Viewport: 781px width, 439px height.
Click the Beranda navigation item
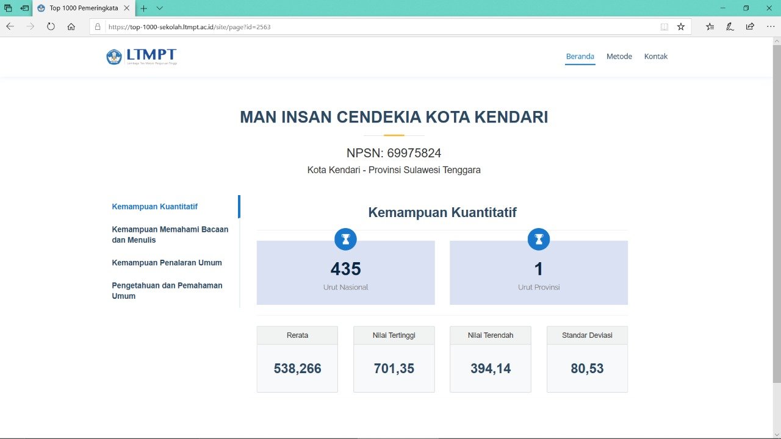[x=579, y=56]
